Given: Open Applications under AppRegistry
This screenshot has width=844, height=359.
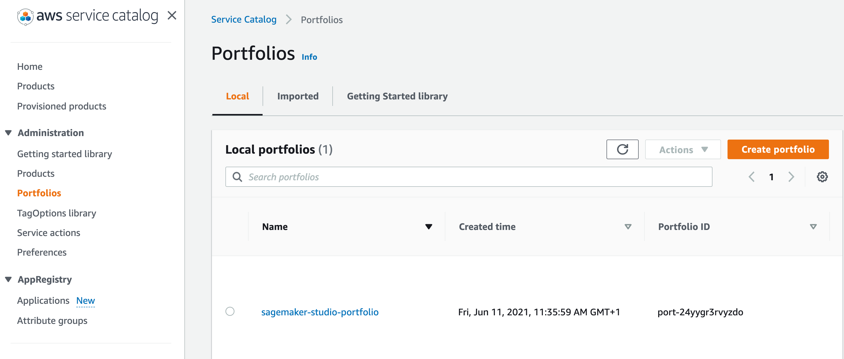Looking at the screenshot, I should [43, 301].
